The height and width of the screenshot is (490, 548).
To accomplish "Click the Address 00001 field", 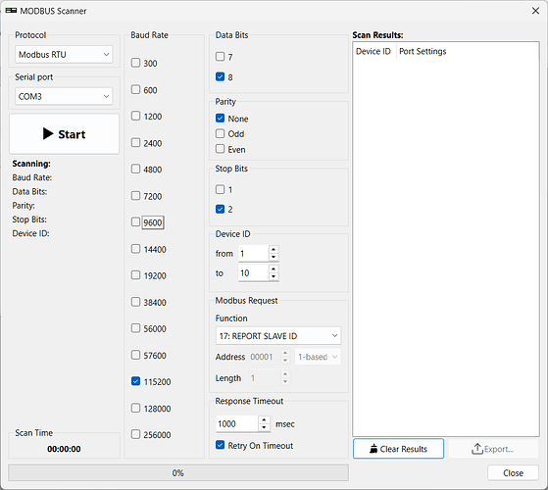I will (x=265, y=357).
